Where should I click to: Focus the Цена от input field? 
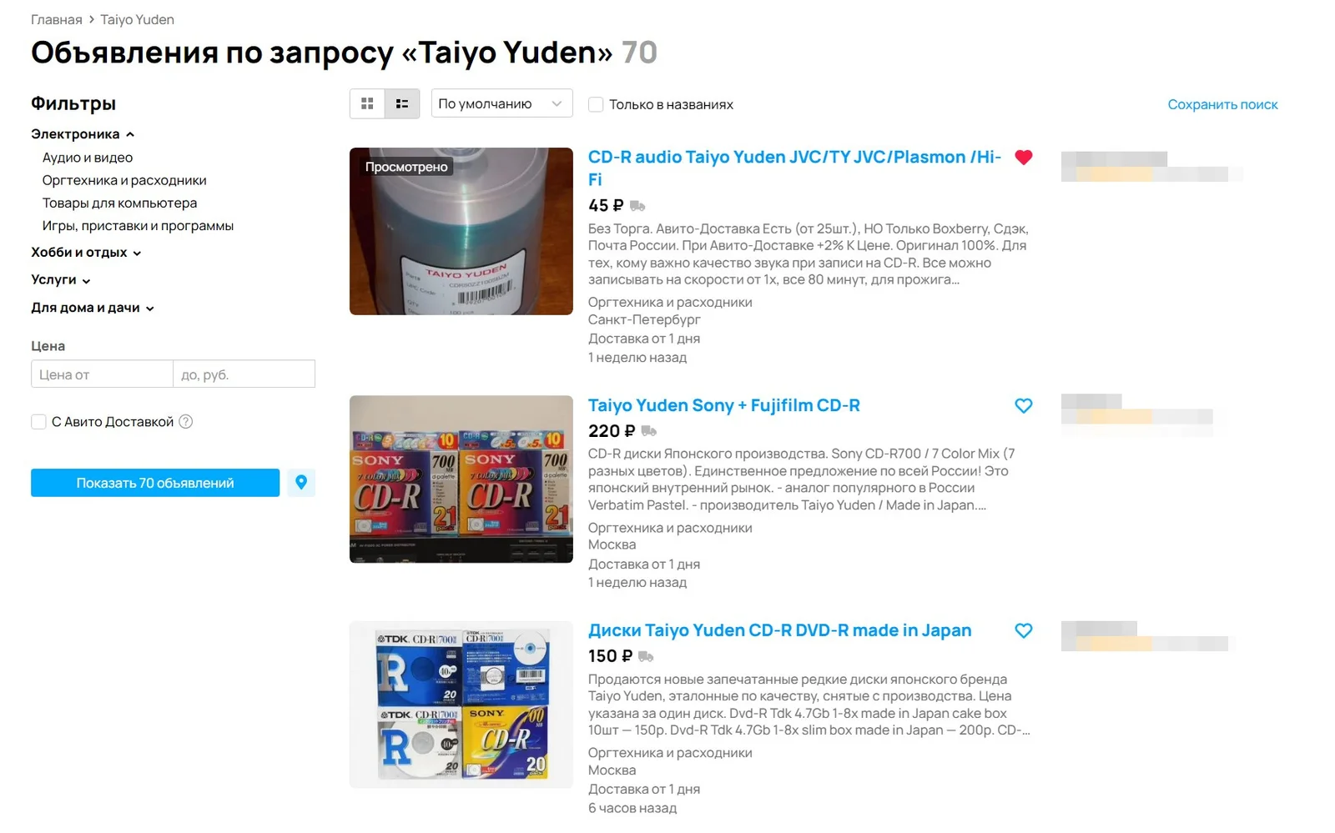pyautogui.click(x=102, y=374)
